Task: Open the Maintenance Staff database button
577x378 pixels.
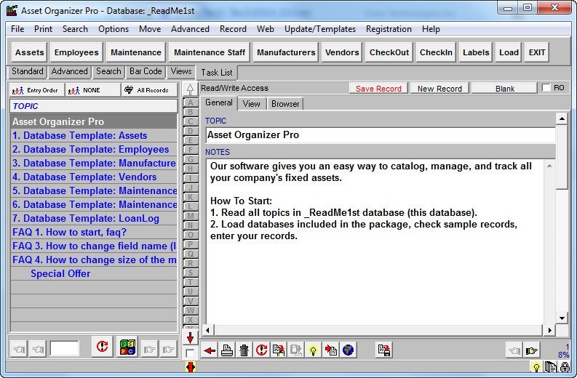Action: (210, 52)
